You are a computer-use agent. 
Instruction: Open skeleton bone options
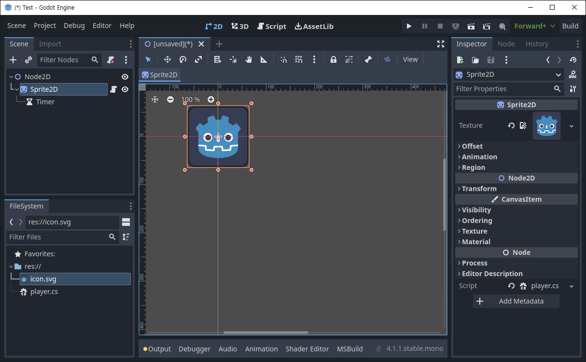[368, 59]
